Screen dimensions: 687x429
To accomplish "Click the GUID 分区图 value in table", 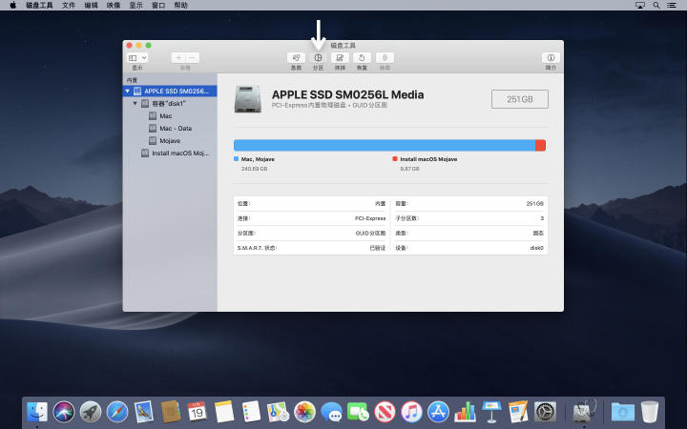I will (x=370, y=234).
